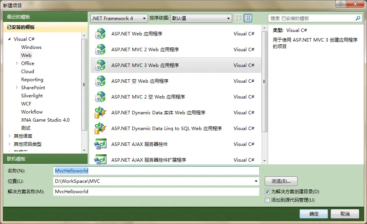Switch to medium icons view
This screenshot has height=224, width=367.
tap(248, 18)
